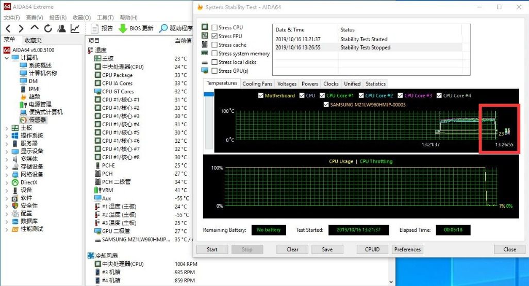This screenshot has width=529, height=286.
Task: Open the 文件(F) menu
Action: (12, 18)
